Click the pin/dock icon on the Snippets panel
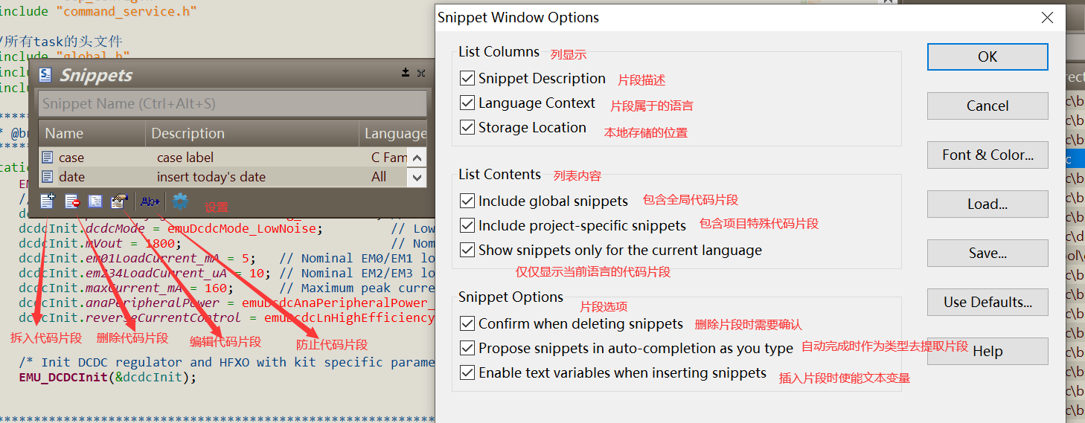The width and height of the screenshot is (1085, 423). point(406,73)
